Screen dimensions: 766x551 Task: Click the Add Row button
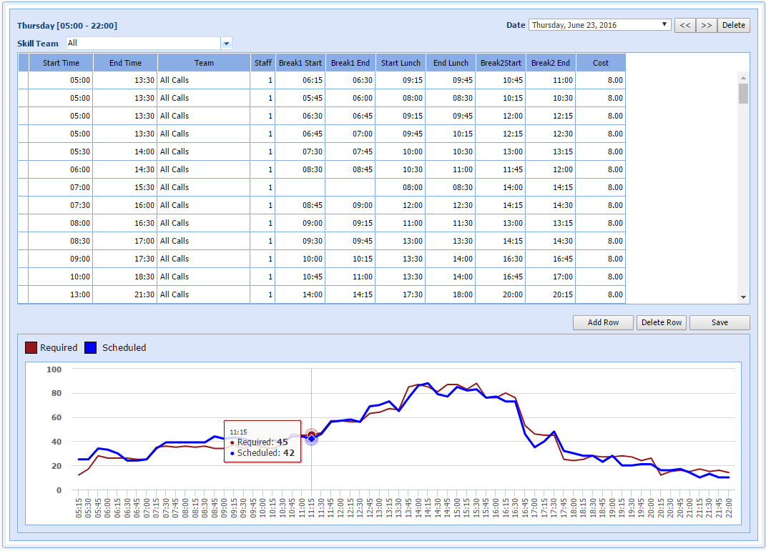point(603,322)
